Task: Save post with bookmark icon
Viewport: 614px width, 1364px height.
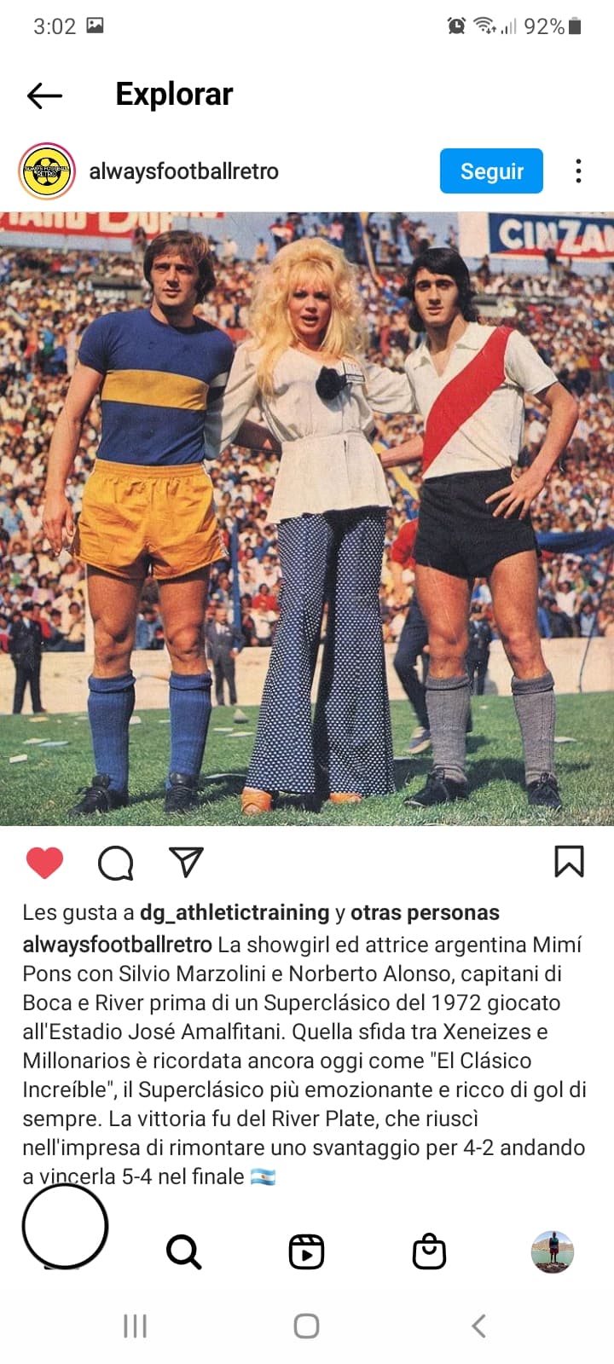Action: (569, 861)
